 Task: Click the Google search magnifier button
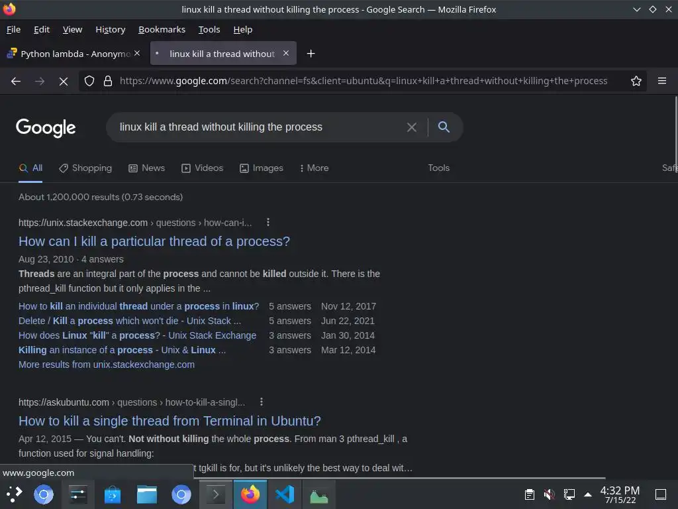coord(444,127)
